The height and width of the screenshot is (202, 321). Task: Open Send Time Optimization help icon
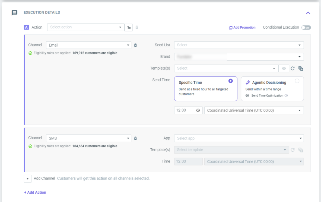[286, 95]
